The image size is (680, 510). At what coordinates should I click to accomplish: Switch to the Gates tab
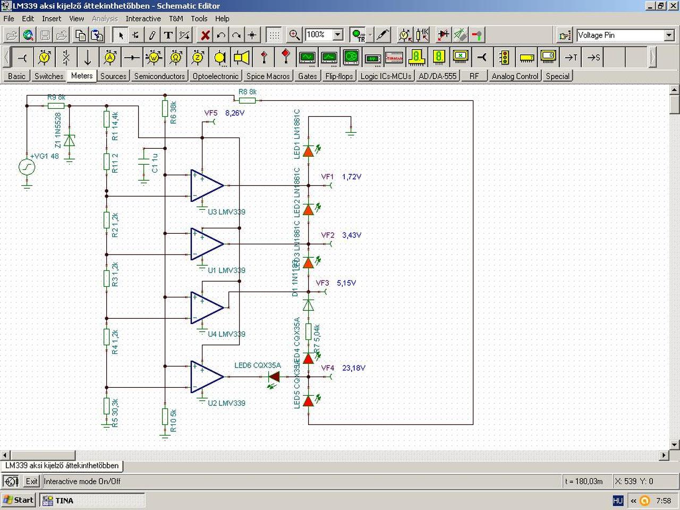(x=308, y=76)
